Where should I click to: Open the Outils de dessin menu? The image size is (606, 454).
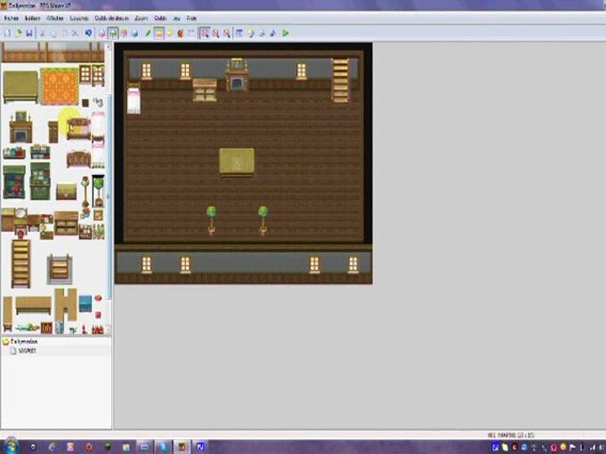(x=112, y=18)
